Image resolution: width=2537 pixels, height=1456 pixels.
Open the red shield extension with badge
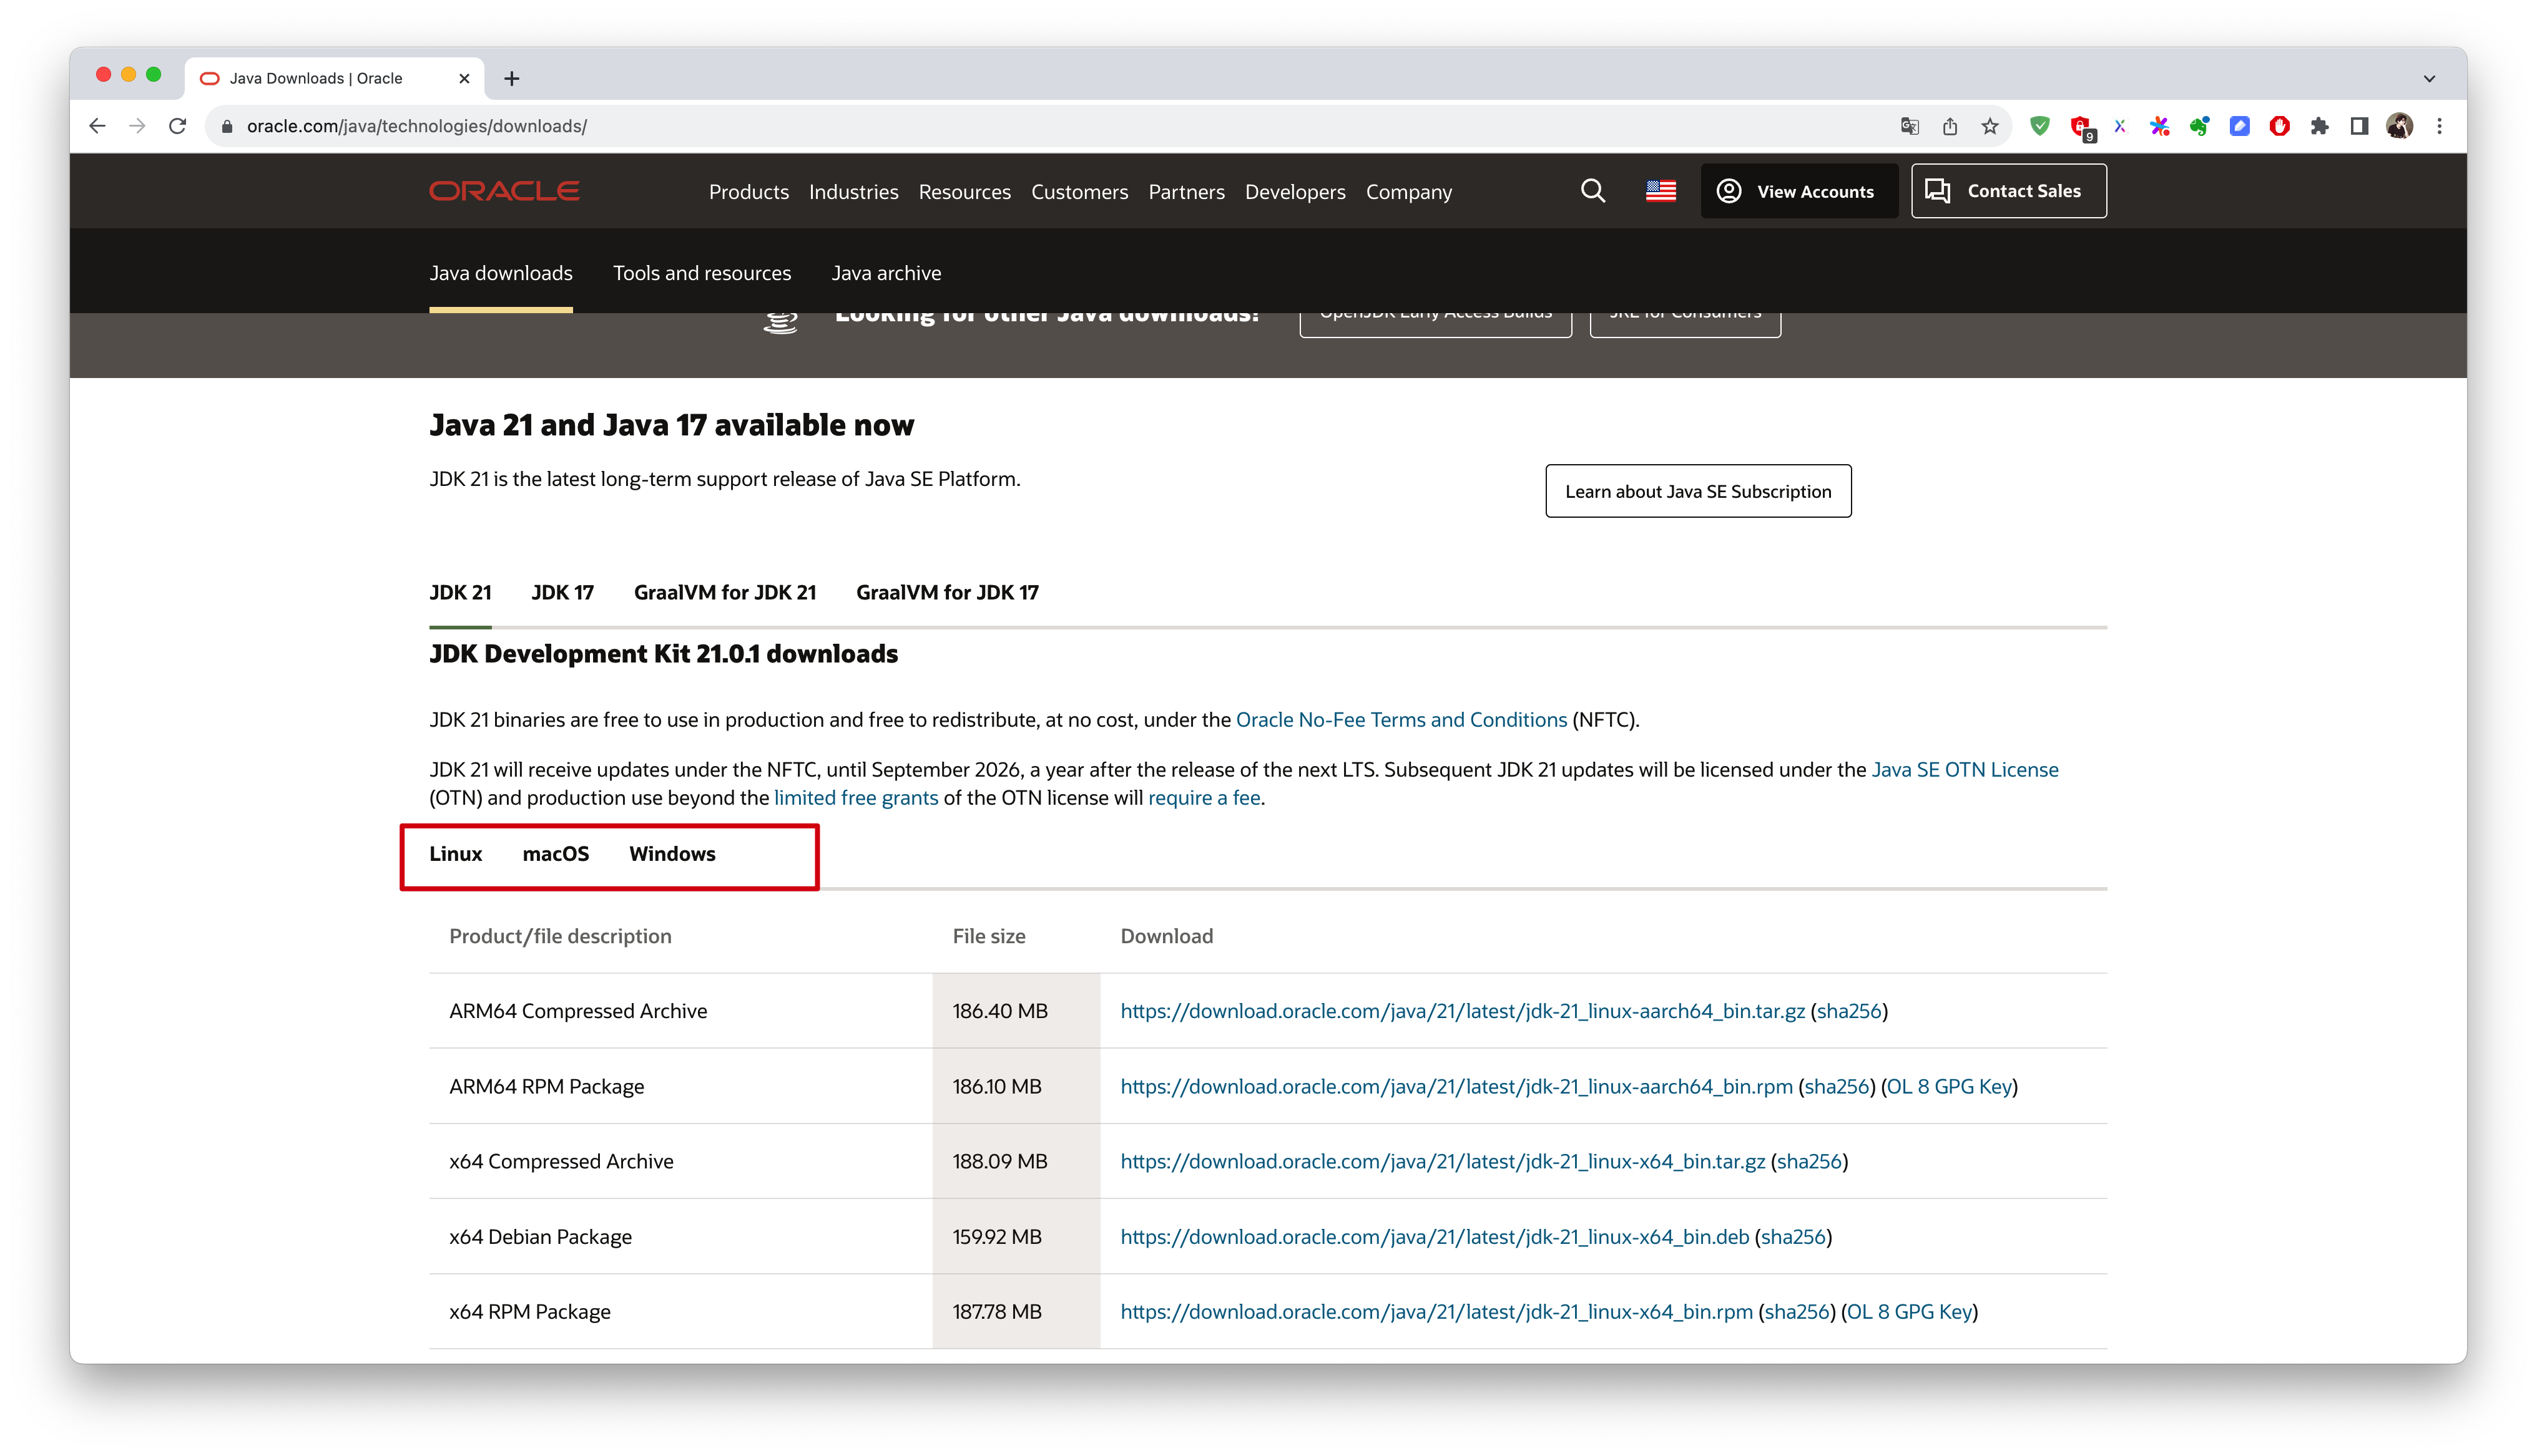2082,127
